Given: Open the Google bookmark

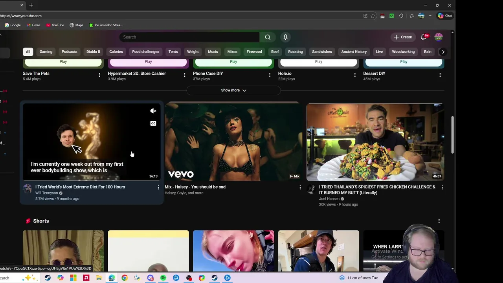Looking at the screenshot, I should point(13,25).
